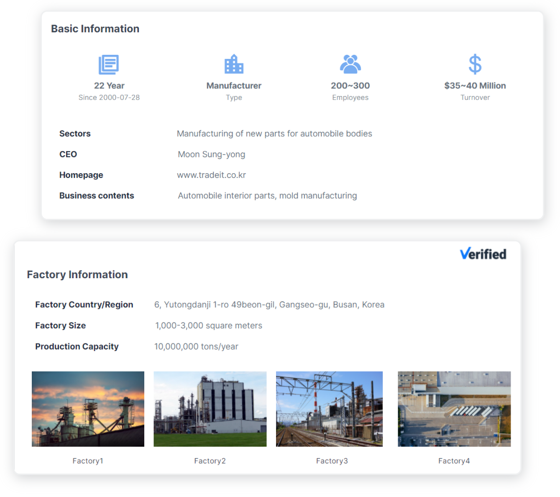Click the Business contents description text

[x=267, y=196]
